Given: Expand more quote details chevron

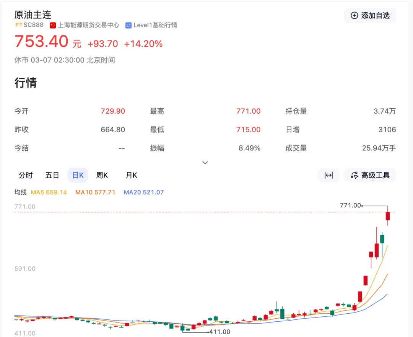Looking at the screenshot, I should 205,163.
